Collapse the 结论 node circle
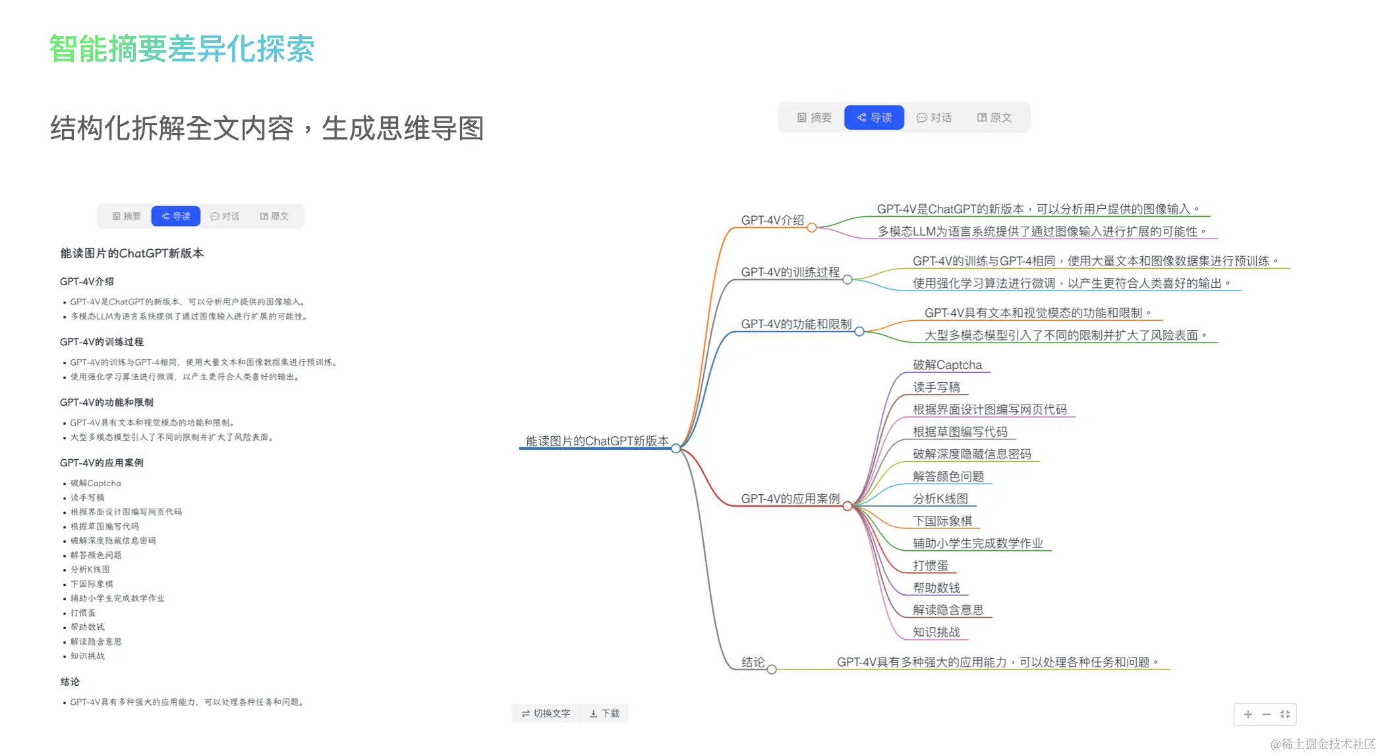This screenshot has height=755, width=1380. (x=772, y=669)
